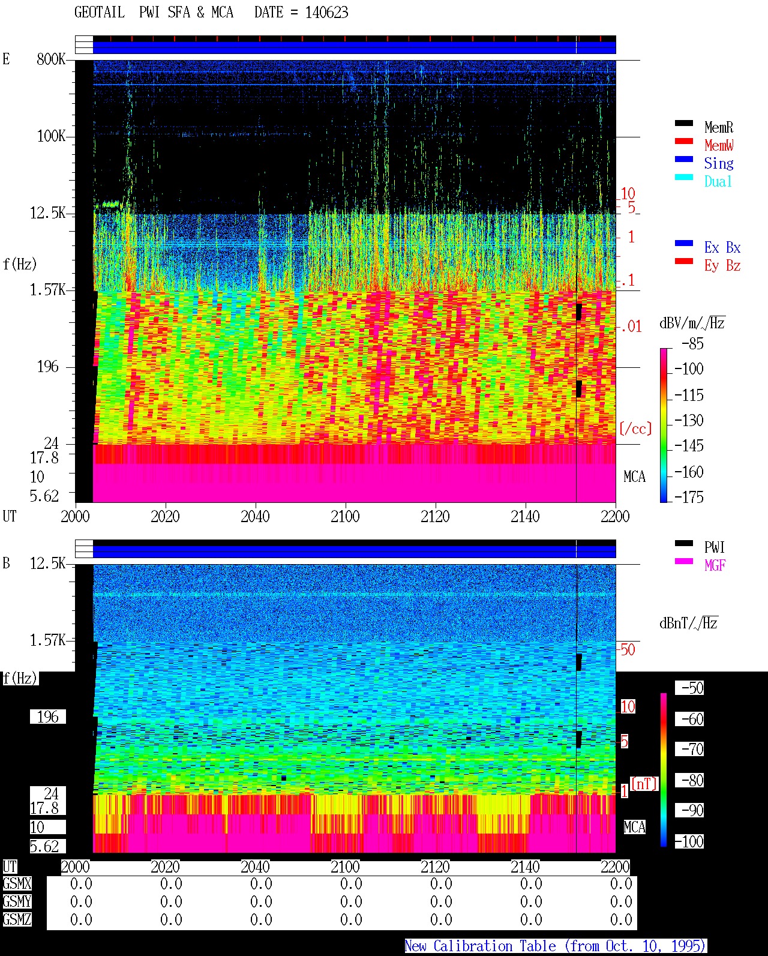
Task: Click the -130 color scale value
Action: [x=689, y=421]
